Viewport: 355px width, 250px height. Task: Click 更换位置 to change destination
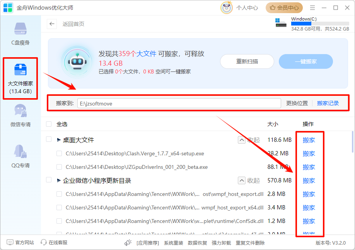(297, 104)
